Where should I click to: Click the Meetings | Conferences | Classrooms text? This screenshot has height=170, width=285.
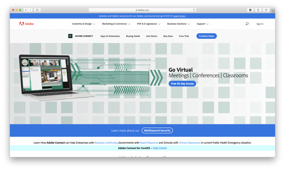(x=208, y=75)
